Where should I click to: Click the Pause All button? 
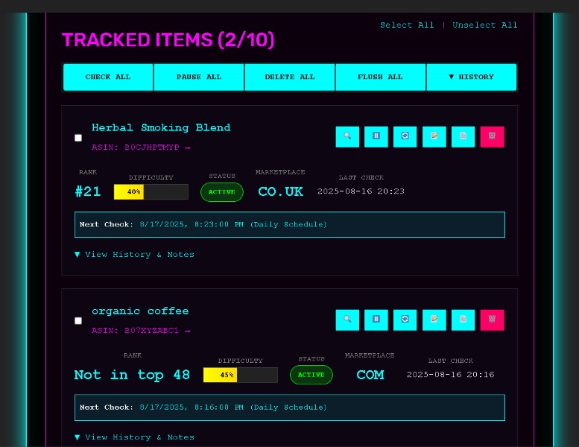(x=199, y=77)
